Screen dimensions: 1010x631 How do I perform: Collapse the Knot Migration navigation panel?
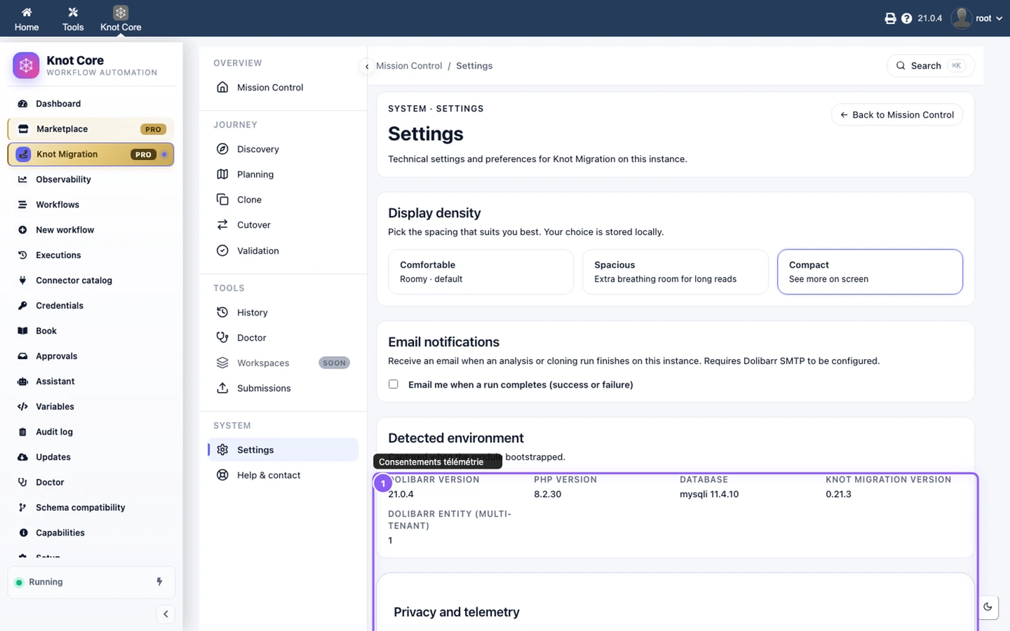[367, 67]
